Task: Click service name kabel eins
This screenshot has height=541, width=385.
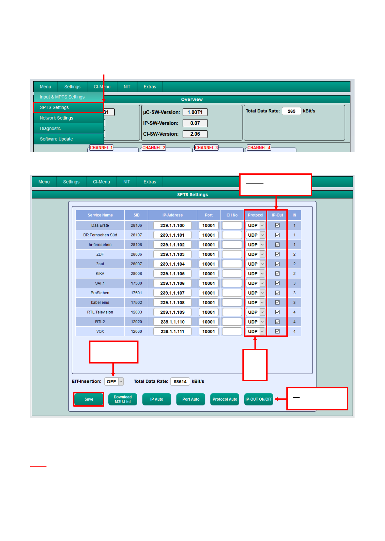Action: (100, 302)
